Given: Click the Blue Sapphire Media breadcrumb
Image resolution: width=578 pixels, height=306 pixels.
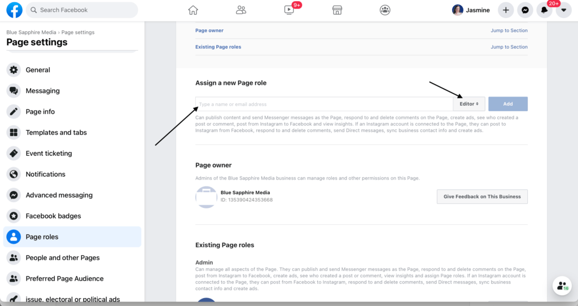Looking at the screenshot, I should click(x=32, y=32).
